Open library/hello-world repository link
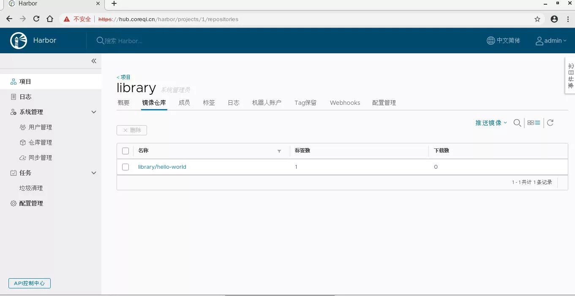Image resolution: width=575 pixels, height=296 pixels. 162,167
